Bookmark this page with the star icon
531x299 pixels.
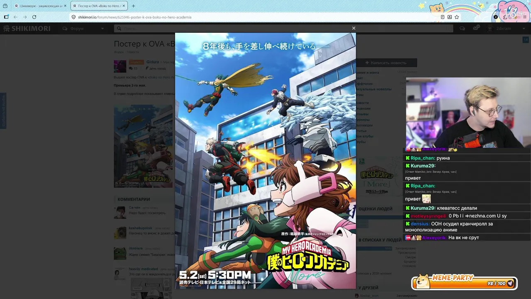click(456, 17)
